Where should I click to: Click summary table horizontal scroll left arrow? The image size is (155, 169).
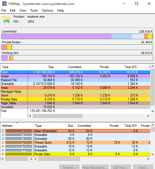coord(30,116)
